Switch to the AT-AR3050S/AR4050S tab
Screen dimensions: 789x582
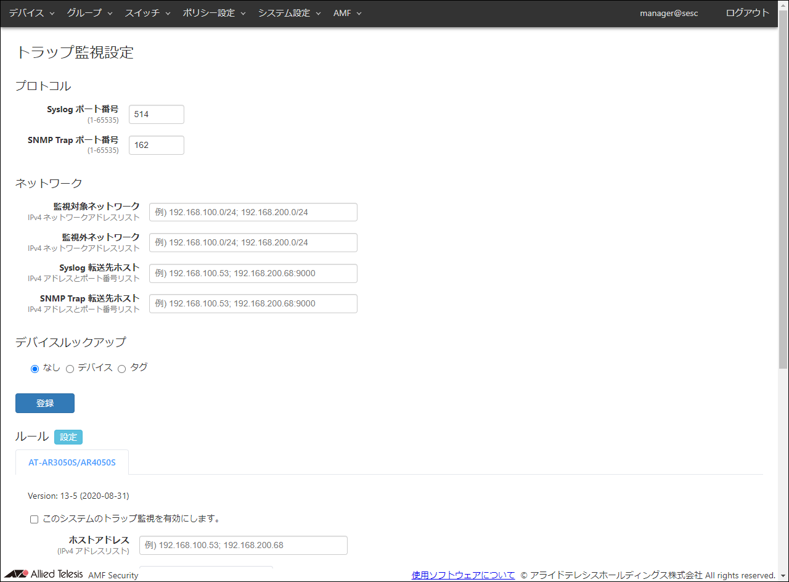tap(72, 462)
